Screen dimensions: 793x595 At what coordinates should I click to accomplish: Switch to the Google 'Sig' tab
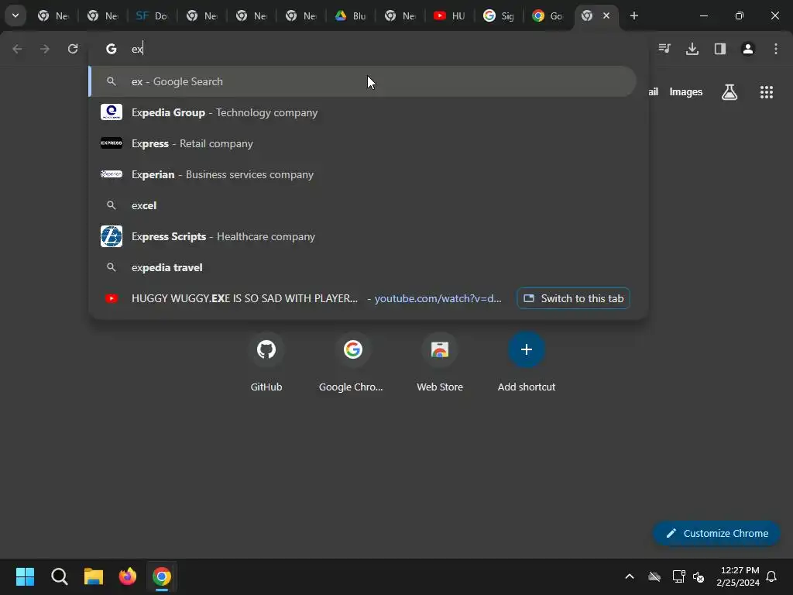click(x=499, y=15)
